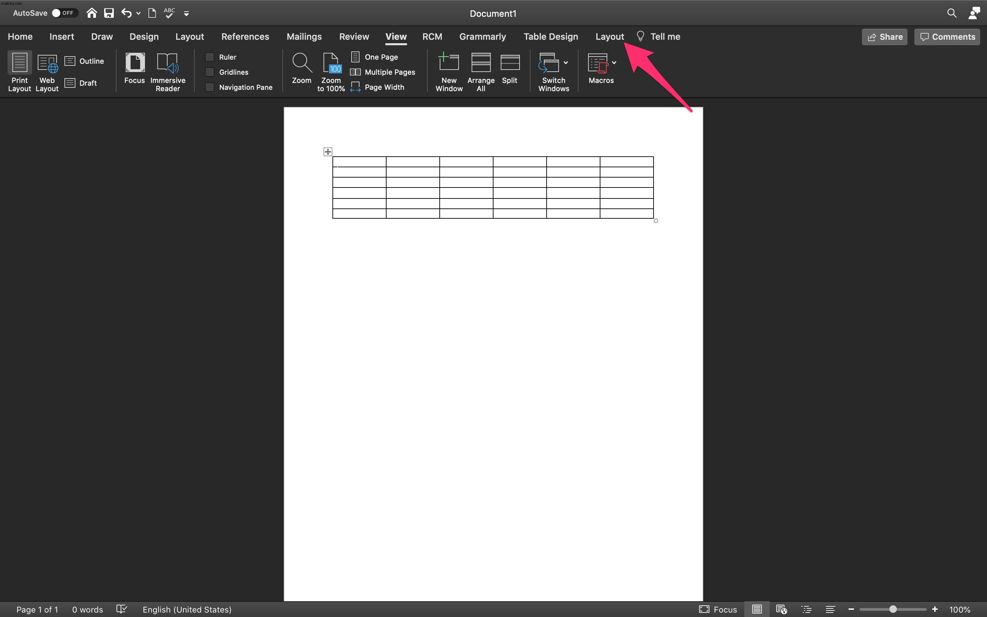
Task: Select Web Layout view in status bar
Action: tap(781, 609)
